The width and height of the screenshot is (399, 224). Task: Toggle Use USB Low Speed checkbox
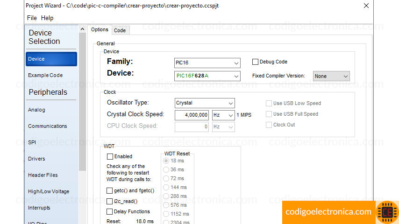coord(269,103)
